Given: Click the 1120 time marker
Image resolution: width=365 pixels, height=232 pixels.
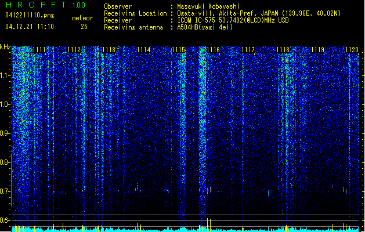Looking at the screenshot, I should 352,50.
